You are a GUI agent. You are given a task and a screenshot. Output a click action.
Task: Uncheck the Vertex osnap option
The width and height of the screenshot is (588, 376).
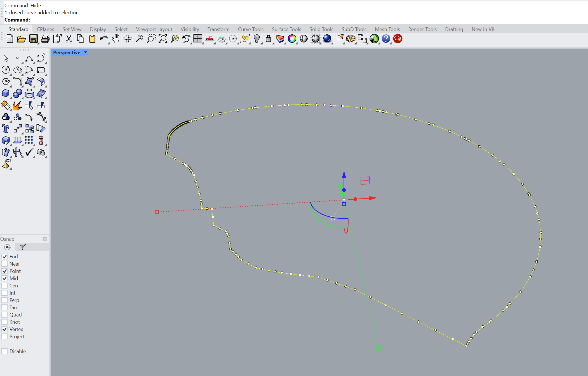point(4,329)
